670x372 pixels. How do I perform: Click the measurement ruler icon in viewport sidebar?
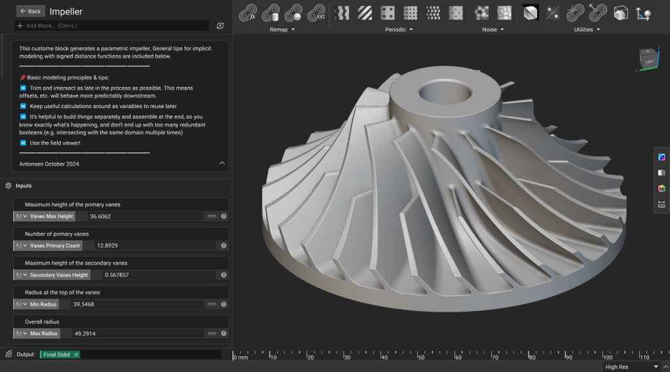[x=661, y=205]
